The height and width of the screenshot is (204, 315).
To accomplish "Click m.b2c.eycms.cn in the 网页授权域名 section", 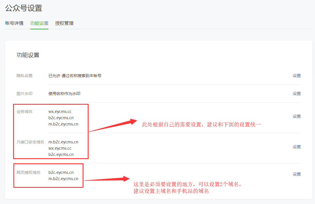I will click(x=63, y=179).
